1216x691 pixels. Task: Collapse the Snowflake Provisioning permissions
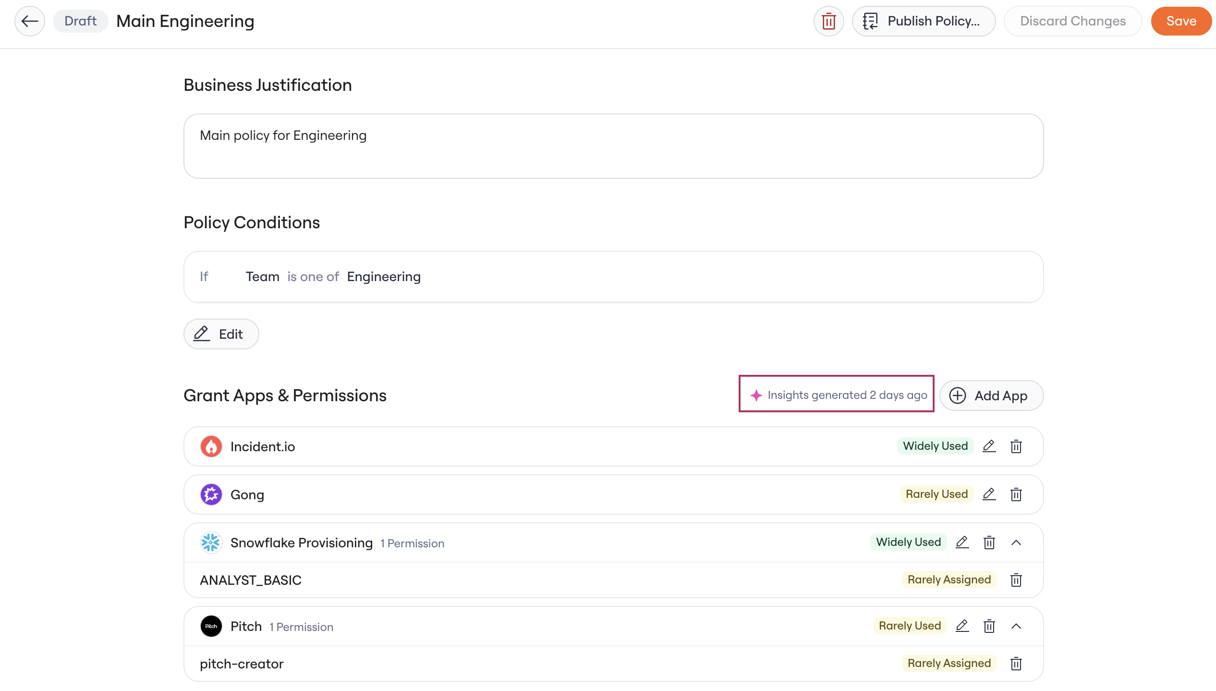pyautogui.click(x=1016, y=543)
